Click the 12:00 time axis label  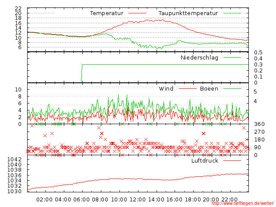pyautogui.click(x=138, y=200)
